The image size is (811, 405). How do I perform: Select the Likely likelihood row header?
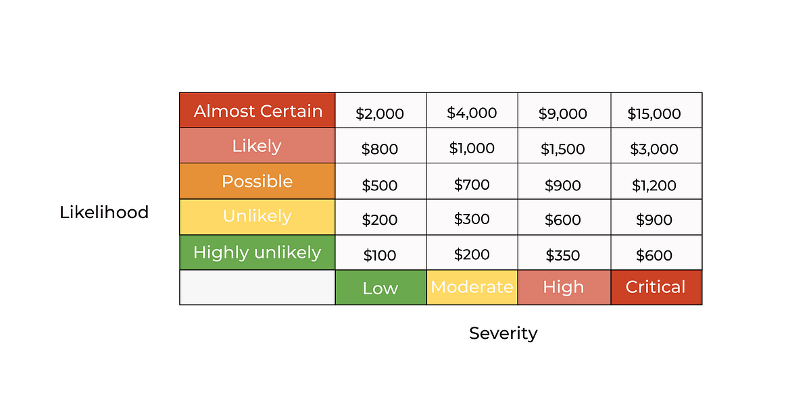257,146
